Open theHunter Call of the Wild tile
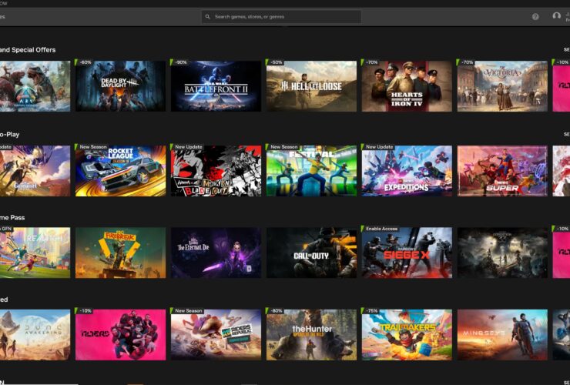 (311, 335)
